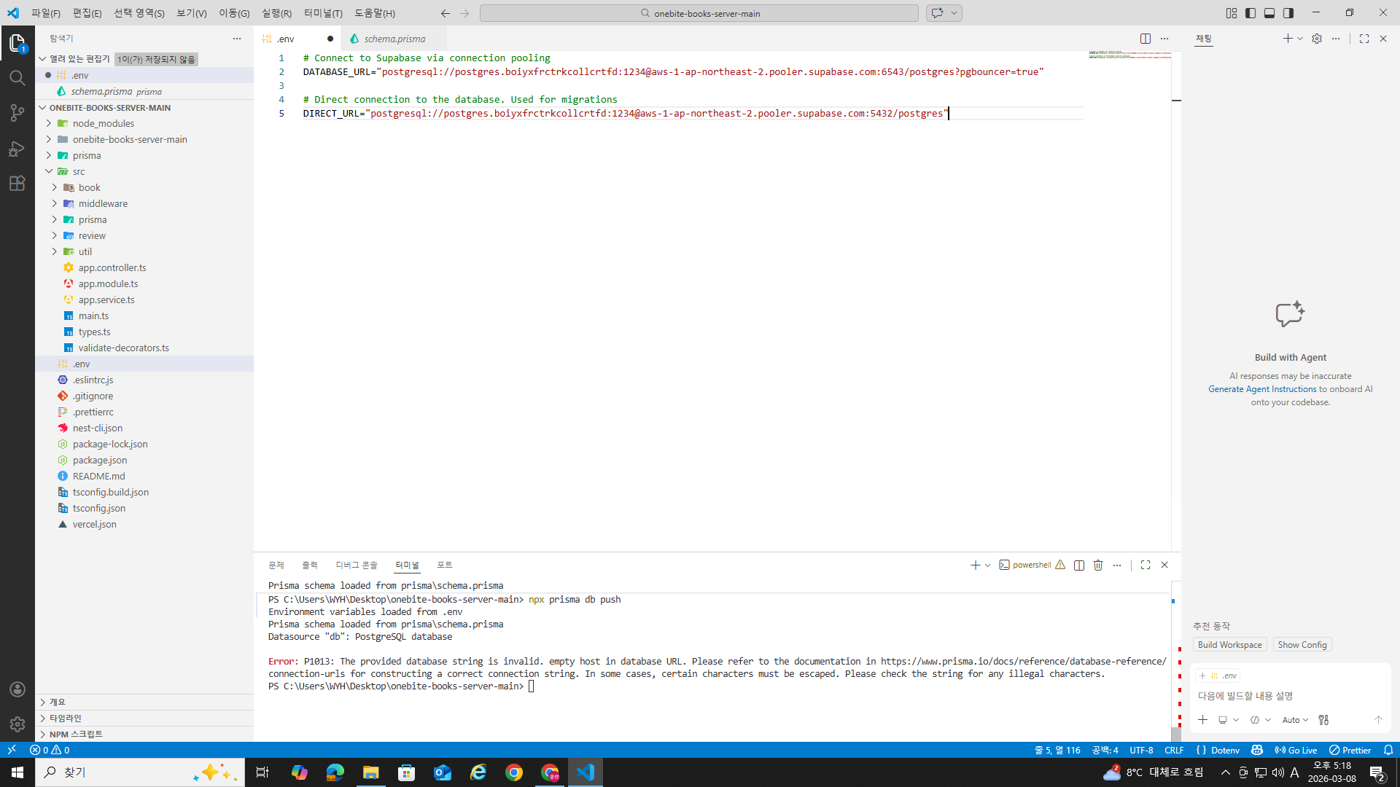Open the Search view in activity bar
This screenshot has height=787, width=1400.
point(17,78)
